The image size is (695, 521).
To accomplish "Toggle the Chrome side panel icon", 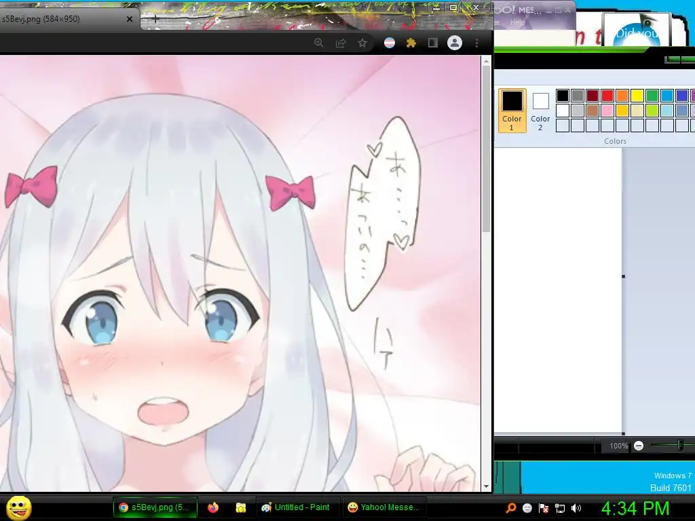I will pyautogui.click(x=432, y=43).
